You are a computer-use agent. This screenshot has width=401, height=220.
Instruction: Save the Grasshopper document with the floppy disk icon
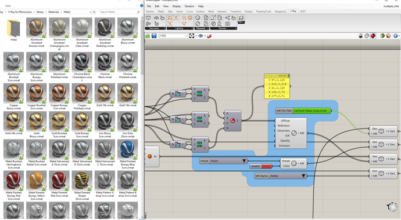coord(153,36)
